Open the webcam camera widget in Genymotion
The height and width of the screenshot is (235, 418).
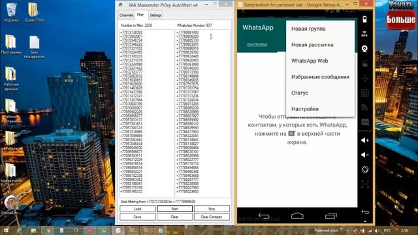pos(364,49)
